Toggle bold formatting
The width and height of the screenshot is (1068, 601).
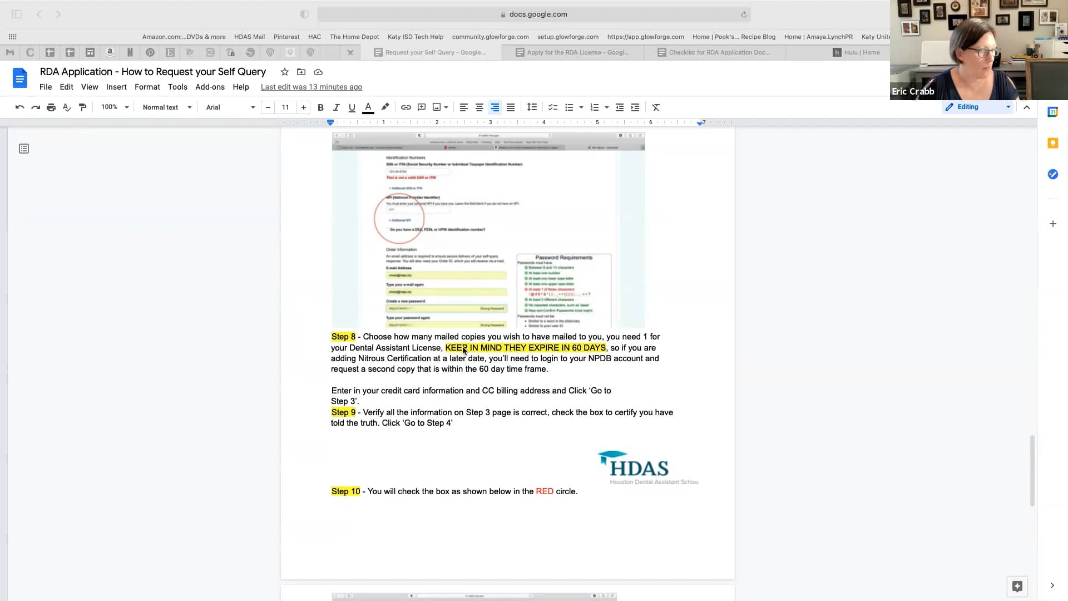pyautogui.click(x=320, y=107)
